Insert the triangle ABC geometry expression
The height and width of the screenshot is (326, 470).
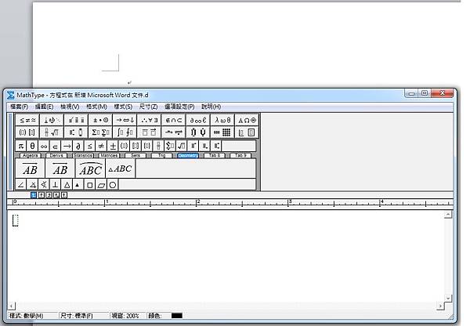click(120, 168)
